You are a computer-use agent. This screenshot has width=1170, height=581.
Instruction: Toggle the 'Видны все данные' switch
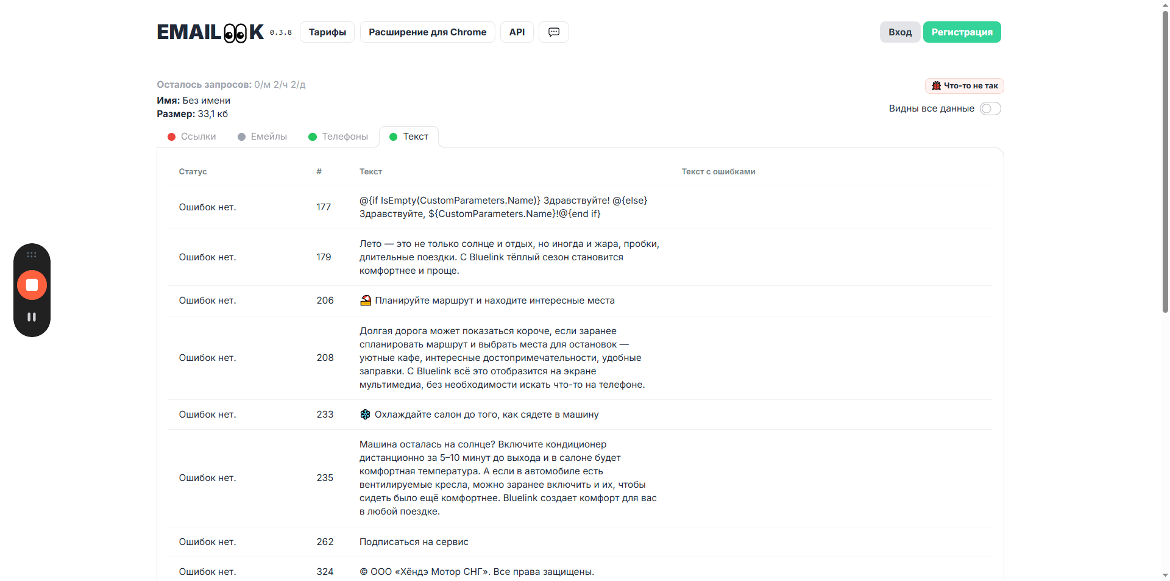pos(990,109)
